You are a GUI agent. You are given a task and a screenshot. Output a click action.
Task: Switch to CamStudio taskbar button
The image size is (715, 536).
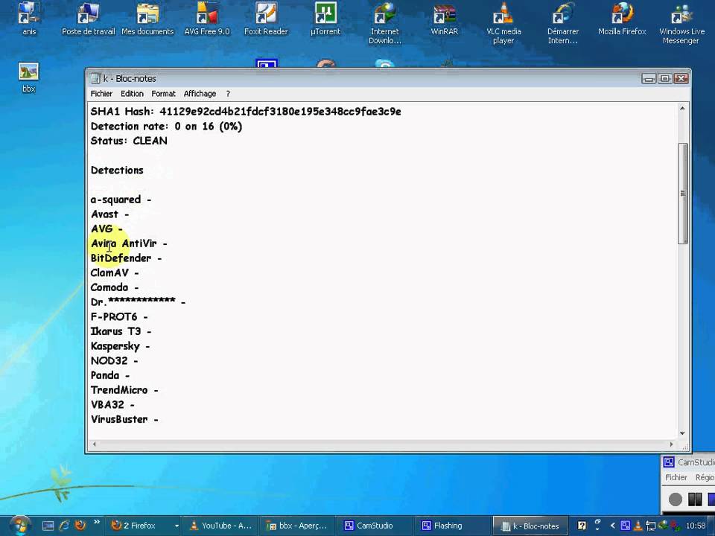375,526
